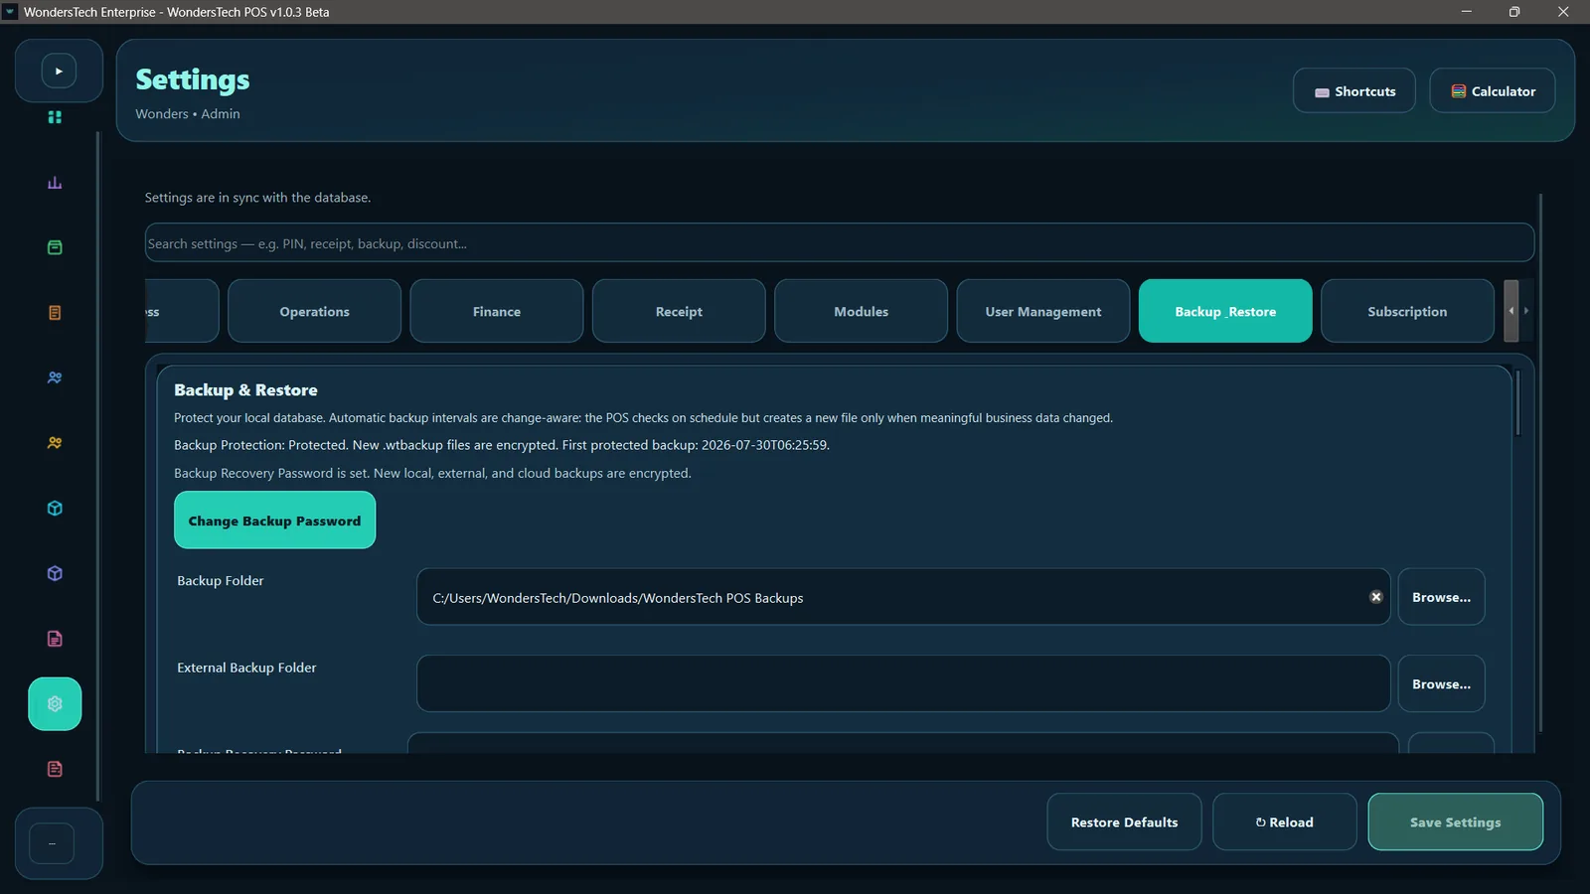
Task: Open the green archive box sidebar icon
Action: pyautogui.click(x=55, y=247)
